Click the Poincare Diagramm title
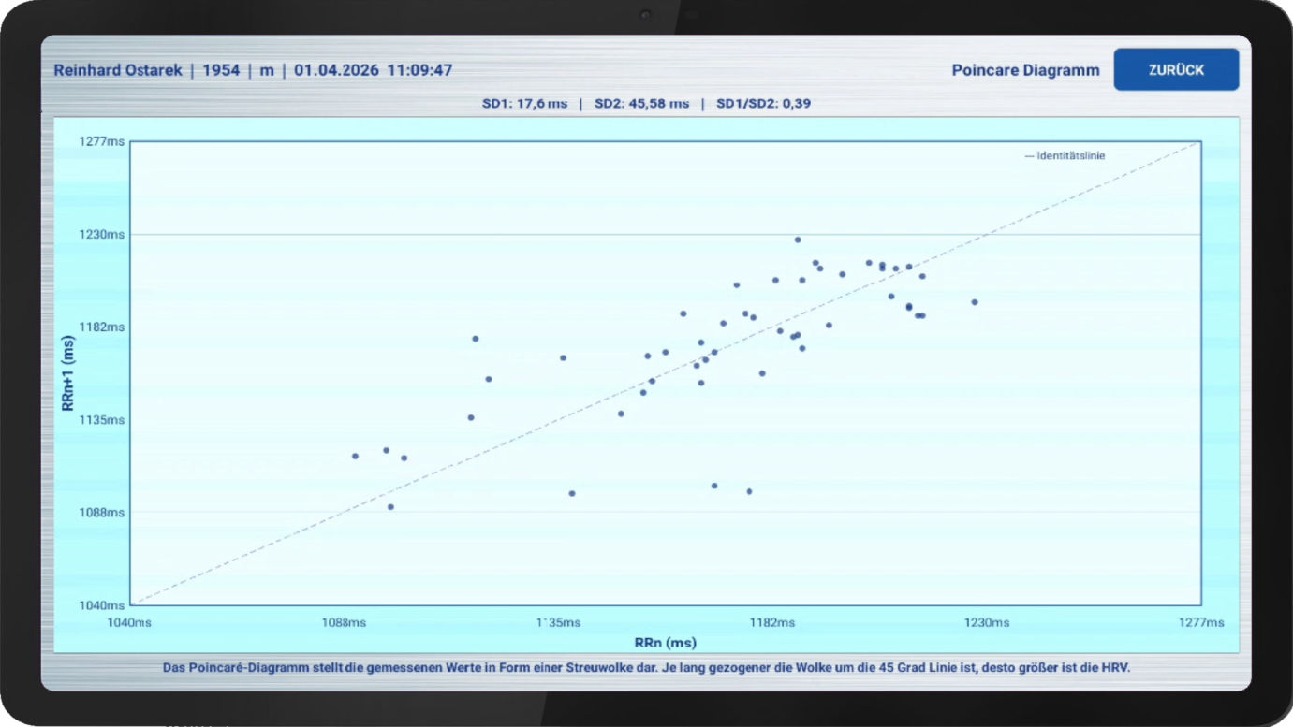Viewport: 1293px width, 727px height. click(1025, 70)
